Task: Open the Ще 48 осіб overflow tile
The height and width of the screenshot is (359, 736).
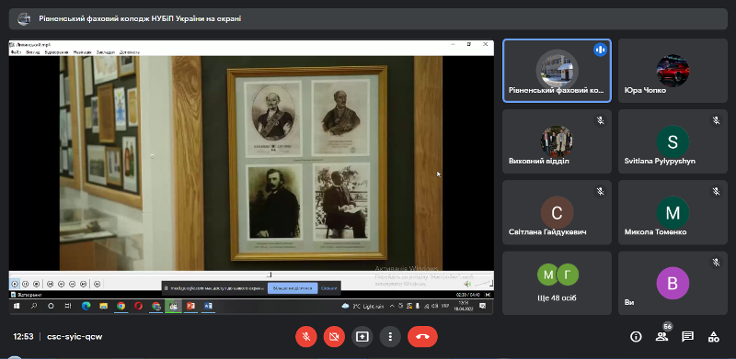Action: (x=557, y=283)
